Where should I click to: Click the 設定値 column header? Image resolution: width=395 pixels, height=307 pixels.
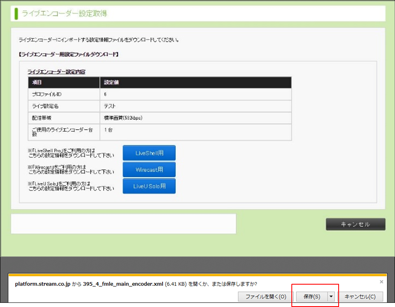click(196, 82)
